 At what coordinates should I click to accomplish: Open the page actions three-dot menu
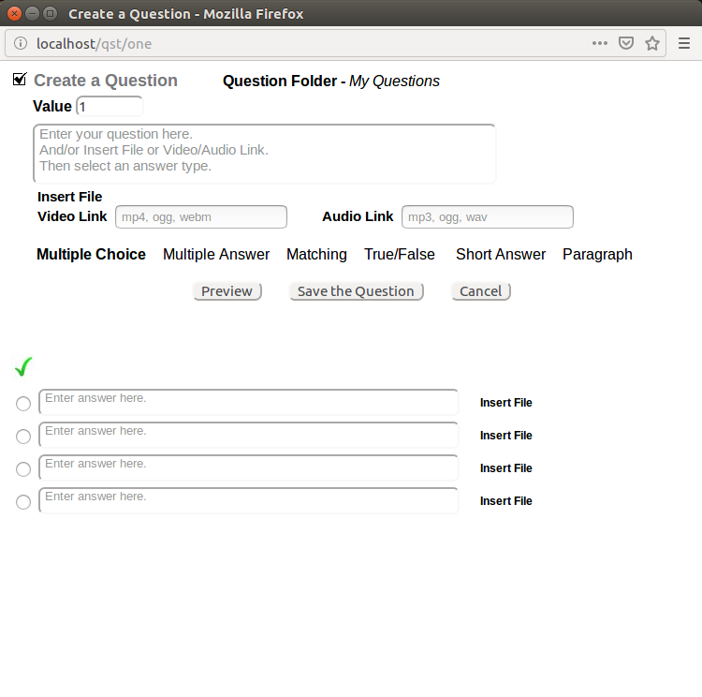600,43
